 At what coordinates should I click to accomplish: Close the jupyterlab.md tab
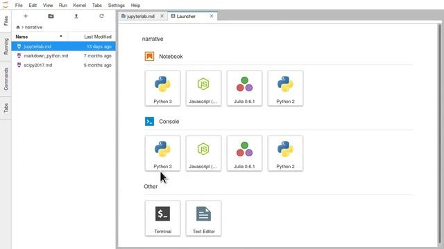click(162, 16)
